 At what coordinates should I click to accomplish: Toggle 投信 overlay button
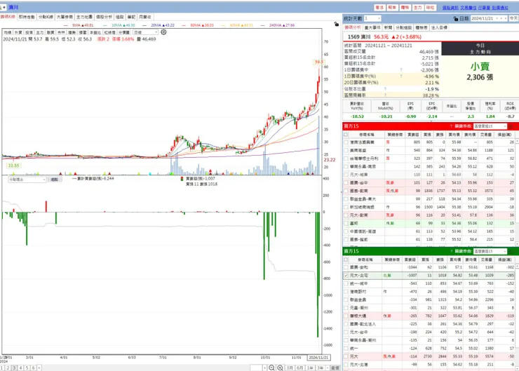(x=29, y=32)
